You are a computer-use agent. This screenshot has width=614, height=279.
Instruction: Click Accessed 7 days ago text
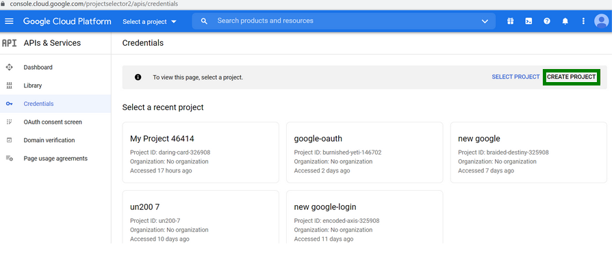486,170
